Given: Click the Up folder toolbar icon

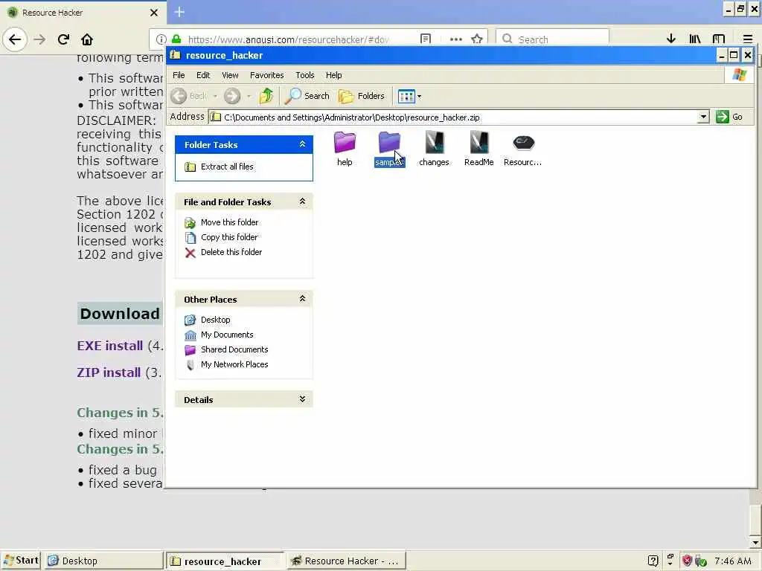Looking at the screenshot, I should 266,96.
